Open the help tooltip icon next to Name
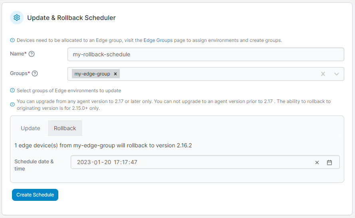This screenshot has height=218, width=355. pos(32,54)
